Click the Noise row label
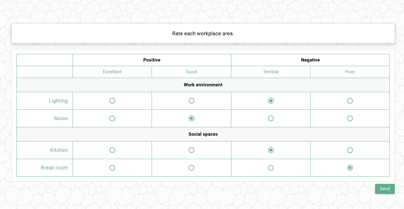404x209 pixels. [61, 118]
